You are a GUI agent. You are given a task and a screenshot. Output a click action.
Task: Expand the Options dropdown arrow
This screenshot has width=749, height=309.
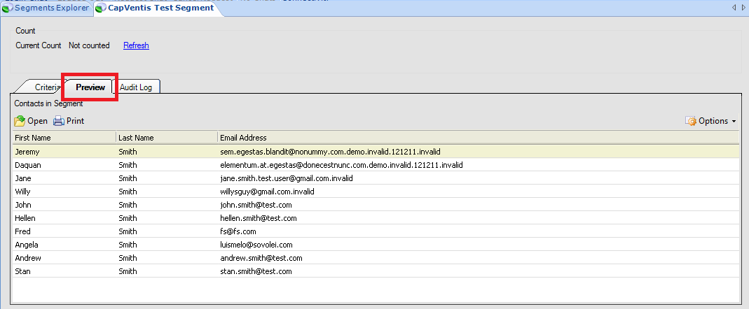[x=733, y=122]
